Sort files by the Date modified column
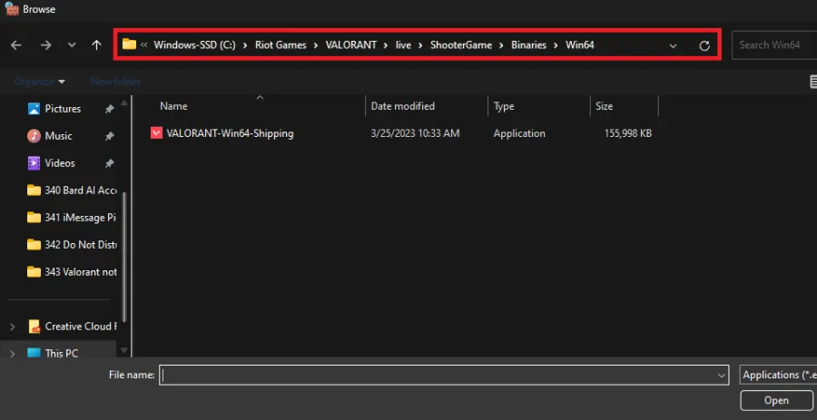817x420 pixels. coord(402,106)
